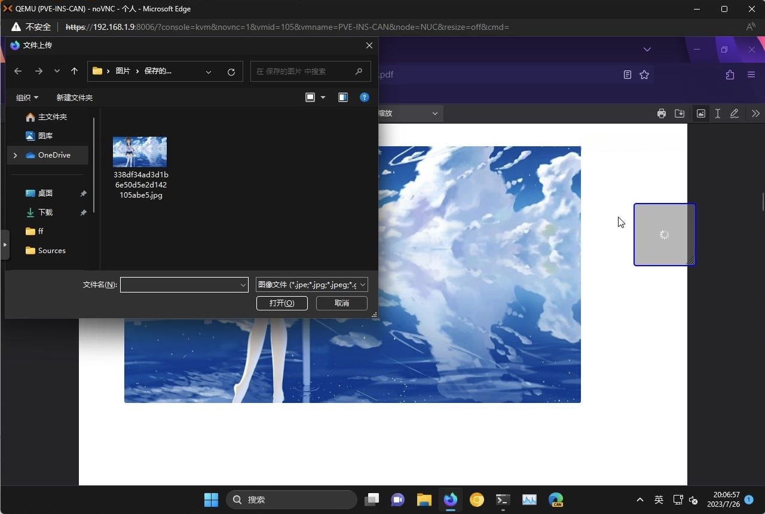Select the 338df34ad3d1b jpg thumbnail
Viewport: 765px width, 514px height.
click(140, 152)
